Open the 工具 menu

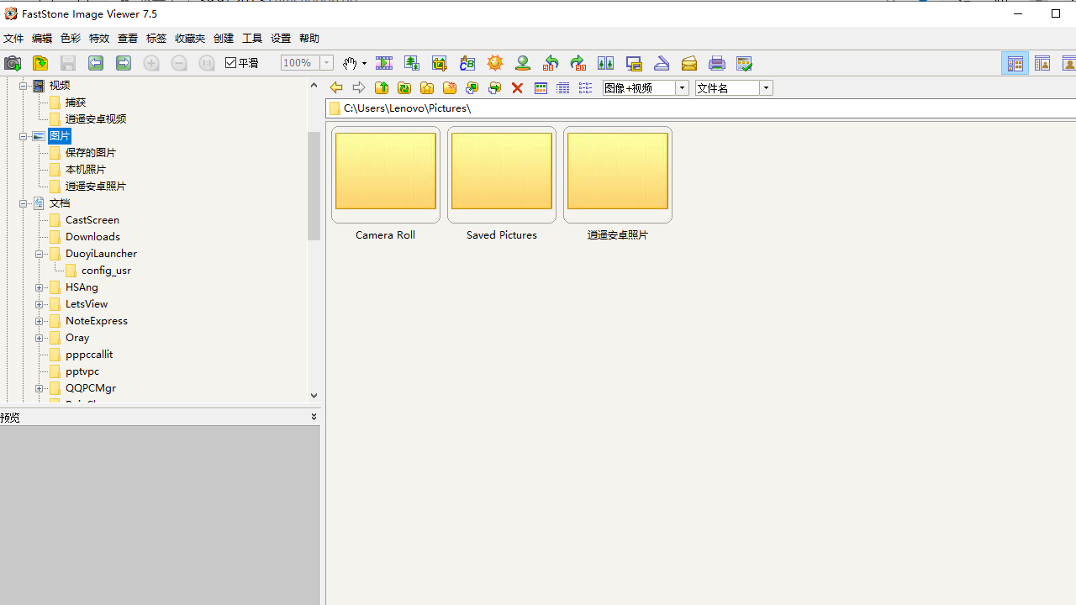click(x=251, y=38)
